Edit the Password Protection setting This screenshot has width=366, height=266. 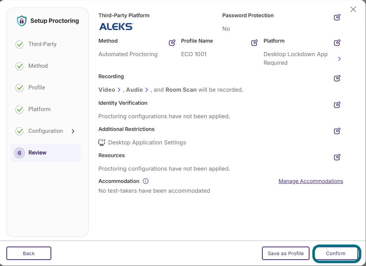click(x=337, y=17)
